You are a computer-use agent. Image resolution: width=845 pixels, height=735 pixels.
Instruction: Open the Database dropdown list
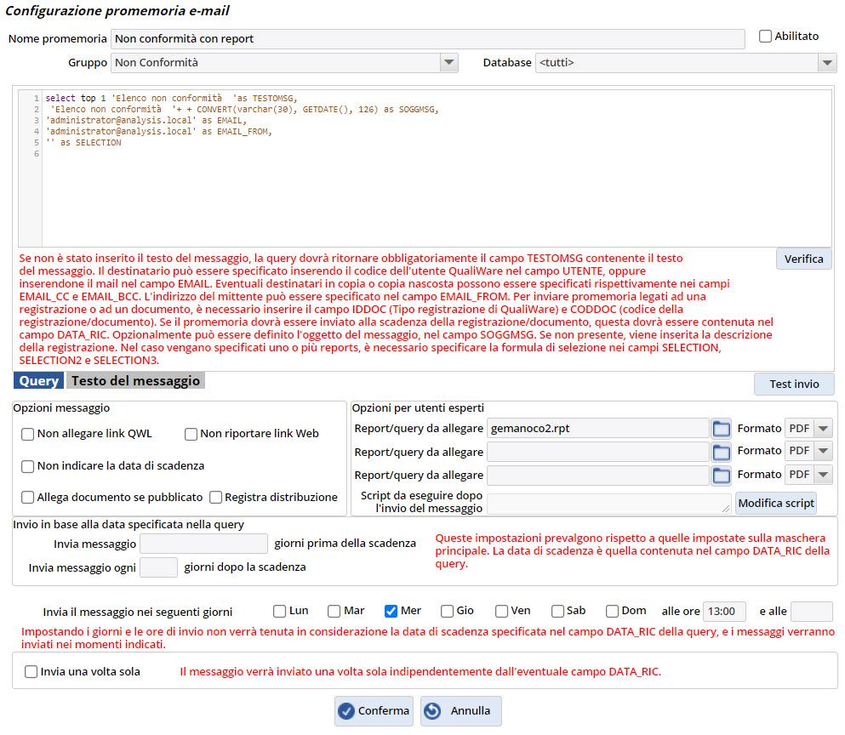coord(826,62)
